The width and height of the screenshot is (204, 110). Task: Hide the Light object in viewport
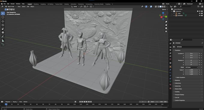pos(200,13)
